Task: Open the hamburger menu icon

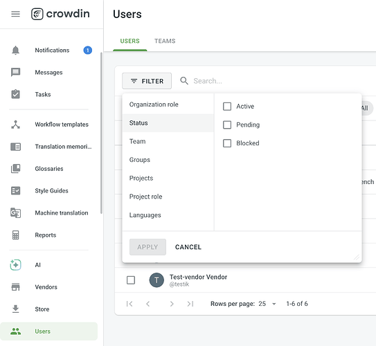Action: click(16, 14)
